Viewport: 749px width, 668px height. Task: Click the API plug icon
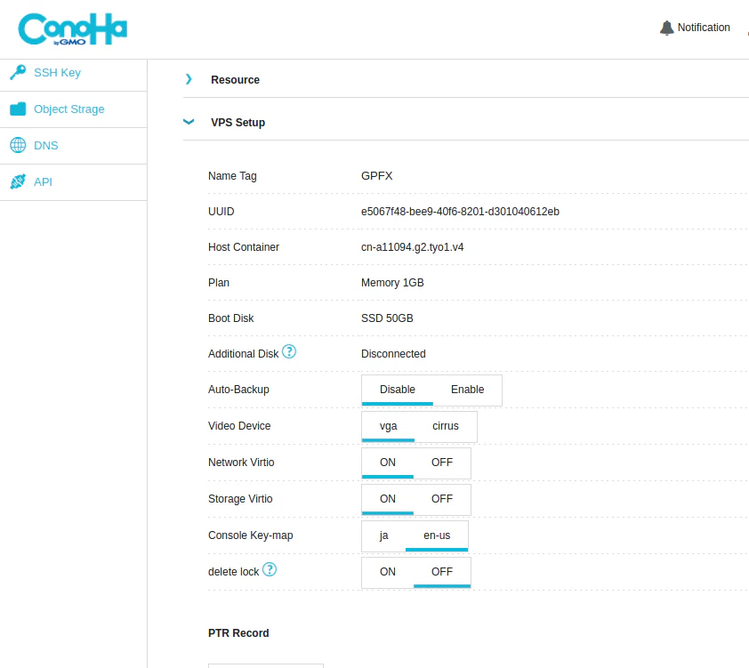pos(18,181)
